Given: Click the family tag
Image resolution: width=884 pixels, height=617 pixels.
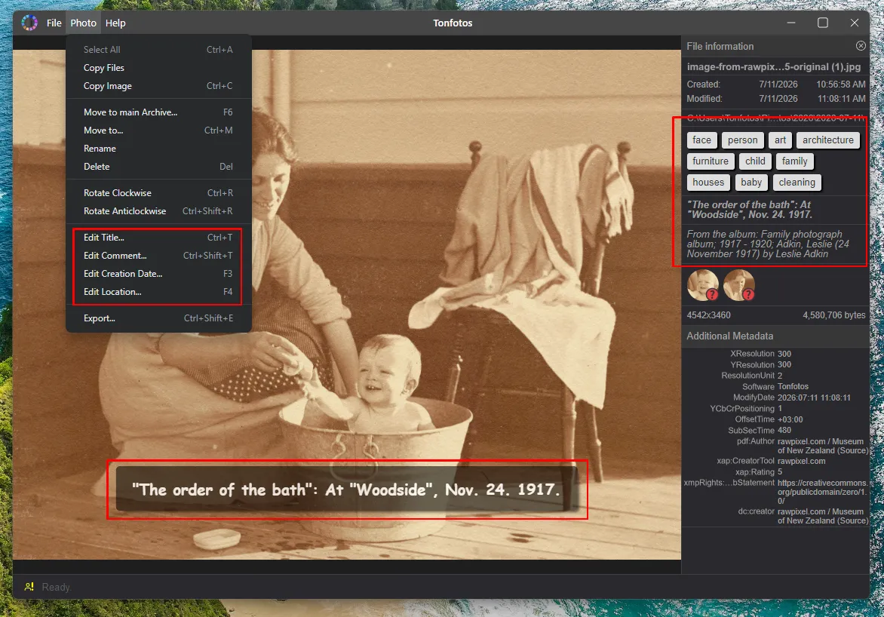Looking at the screenshot, I should [794, 161].
